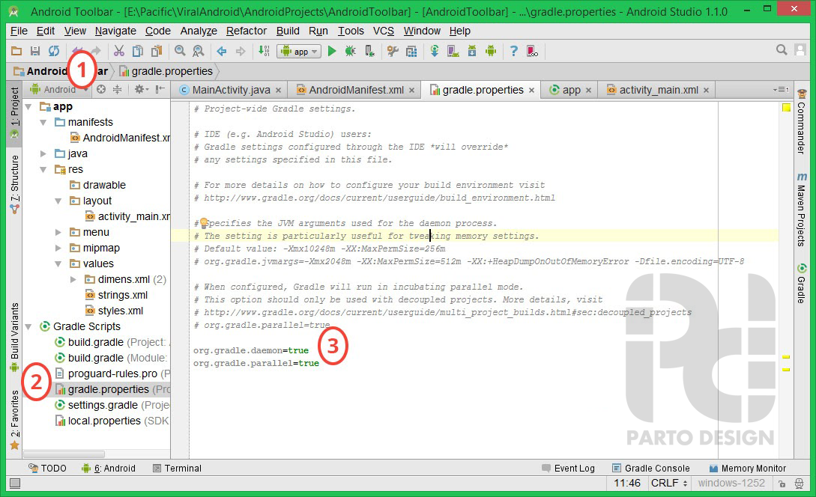
Task: Collapse the res folder
Action: 43,169
